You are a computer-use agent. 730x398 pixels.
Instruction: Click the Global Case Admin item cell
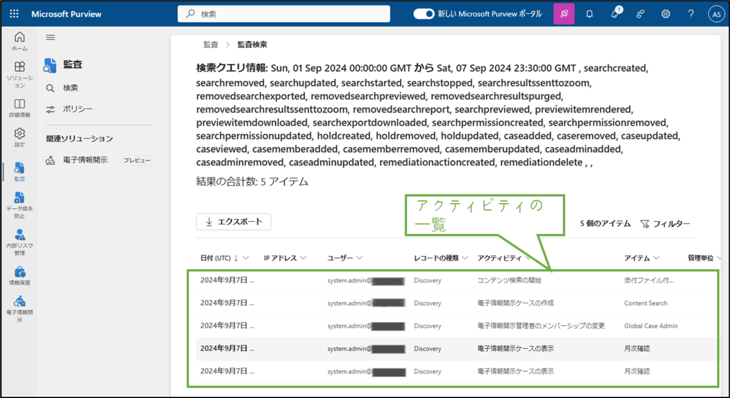click(x=651, y=326)
